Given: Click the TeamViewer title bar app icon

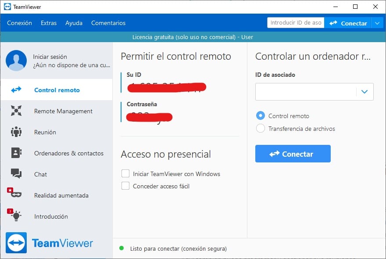Looking at the screenshot, I should (x=7, y=7).
